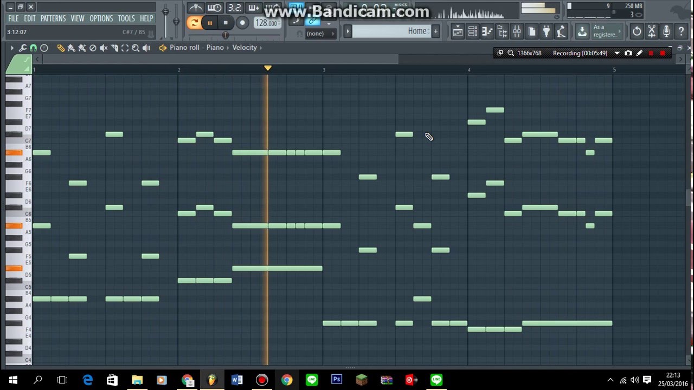Open the Mixer window button
Image resolution: width=694 pixels, height=390 pixels.
tap(517, 31)
